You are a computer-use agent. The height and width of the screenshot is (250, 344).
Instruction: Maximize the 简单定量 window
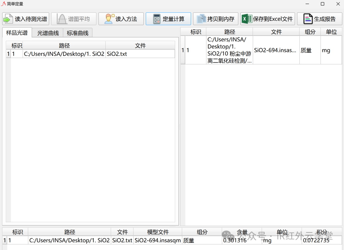click(322, 4)
